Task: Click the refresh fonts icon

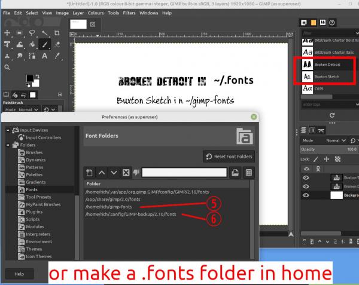Action: (332, 115)
